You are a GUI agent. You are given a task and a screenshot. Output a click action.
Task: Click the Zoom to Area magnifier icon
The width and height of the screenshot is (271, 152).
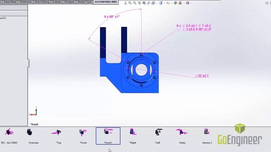pos(135,3)
